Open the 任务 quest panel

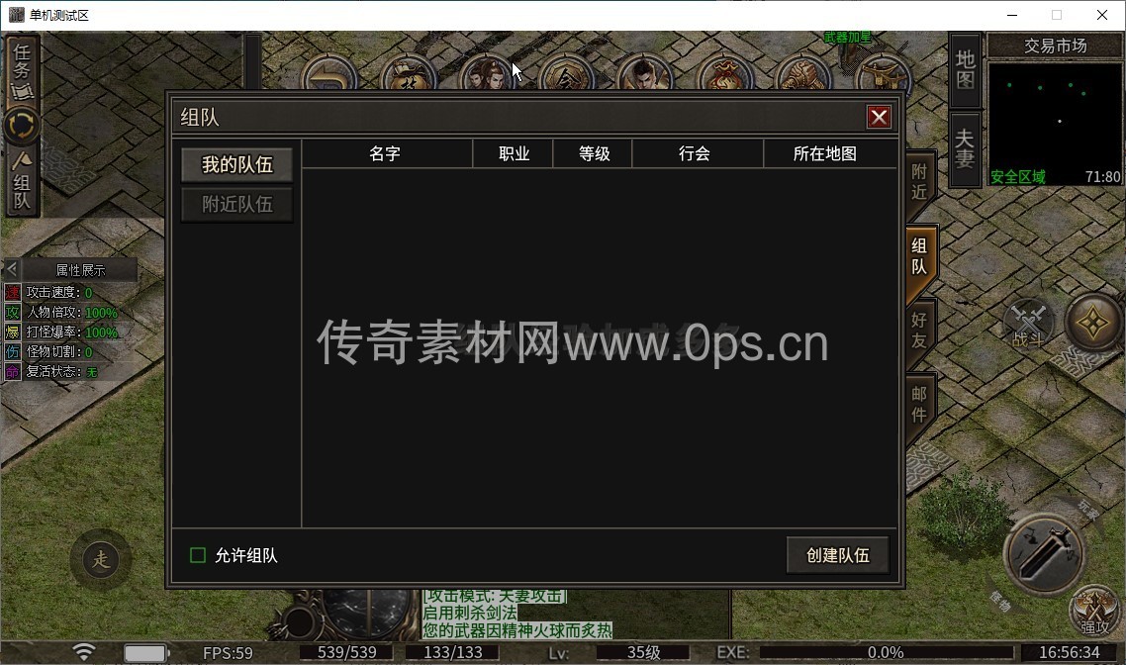coord(22,70)
